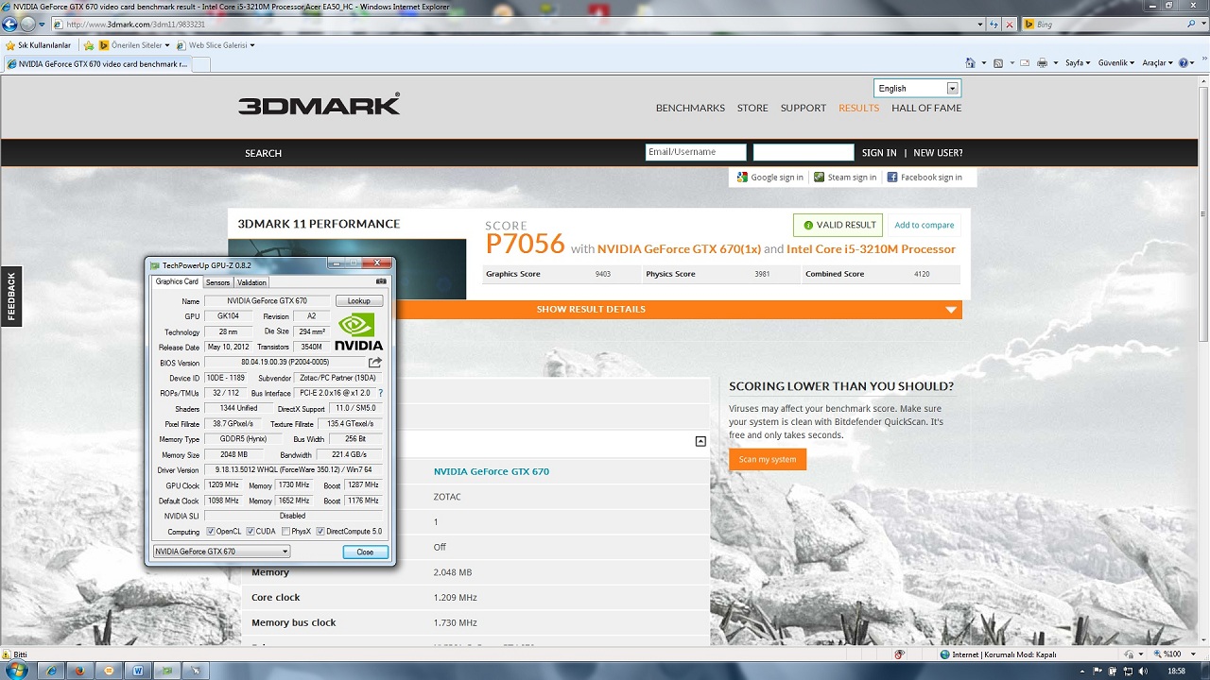Click the read mail icon in IE toolbar
The height and width of the screenshot is (680, 1210).
tap(1025, 63)
